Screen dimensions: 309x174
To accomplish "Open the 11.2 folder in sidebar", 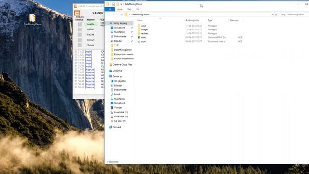I will point(116,45).
